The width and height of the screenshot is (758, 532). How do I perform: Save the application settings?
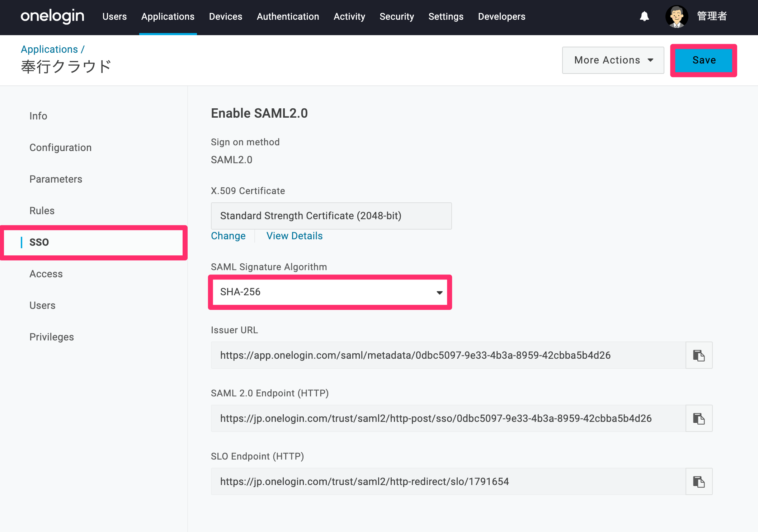point(704,60)
